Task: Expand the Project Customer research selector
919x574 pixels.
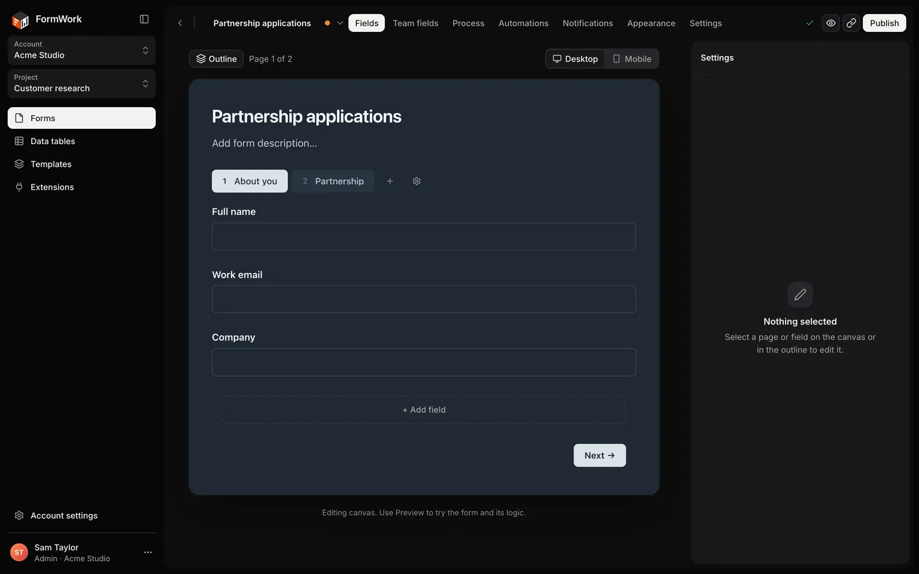Action: point(82,83)
